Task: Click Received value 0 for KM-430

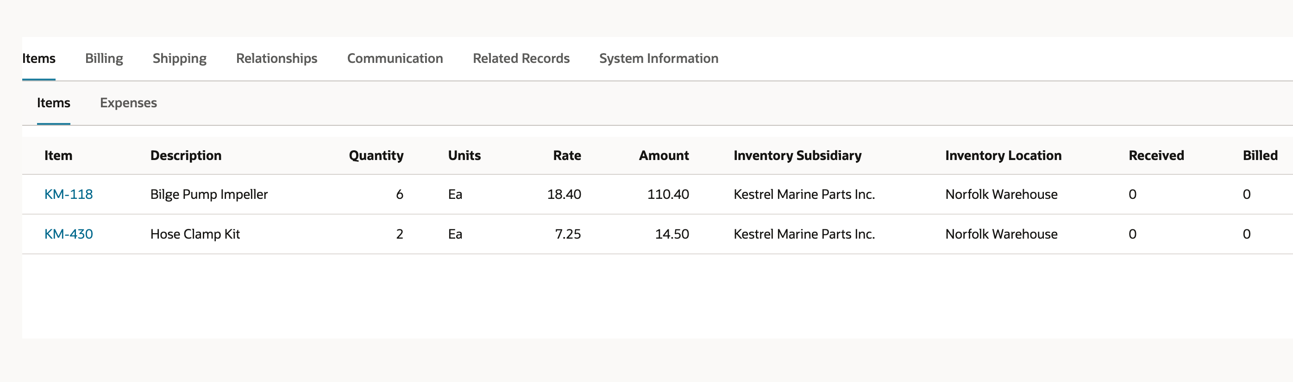Action: 1132,234
